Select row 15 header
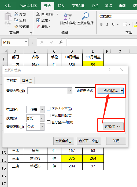137x187 pixels. [4, 166]
